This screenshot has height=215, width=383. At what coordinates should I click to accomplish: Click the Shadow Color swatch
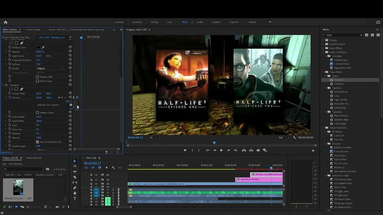pyautogui.click(x=39, y=47)
